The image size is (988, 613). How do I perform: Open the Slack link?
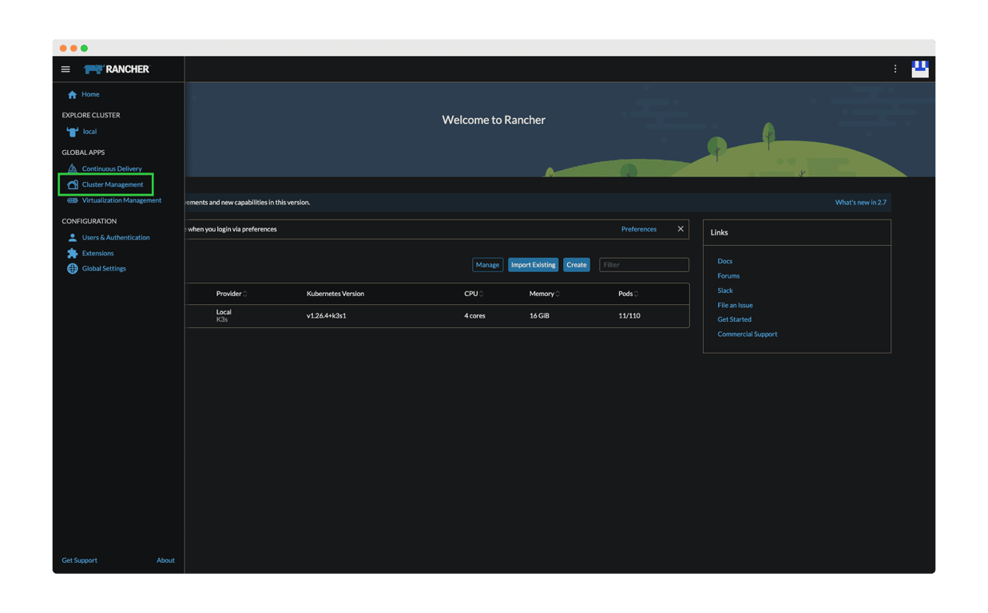[x=725, y=291]
